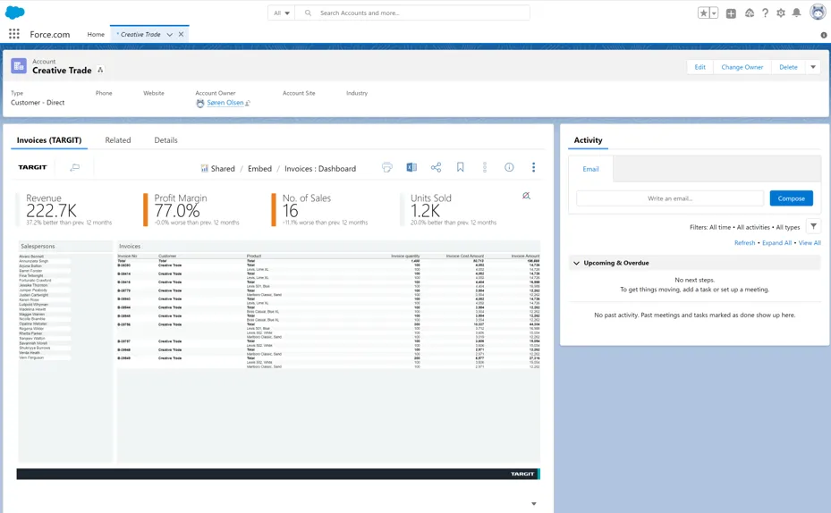Image resolution: width=831 pixels, height=513 pixels.
Task: Select salesperson Juniper Peabody
Action: (x=33, y=290)
